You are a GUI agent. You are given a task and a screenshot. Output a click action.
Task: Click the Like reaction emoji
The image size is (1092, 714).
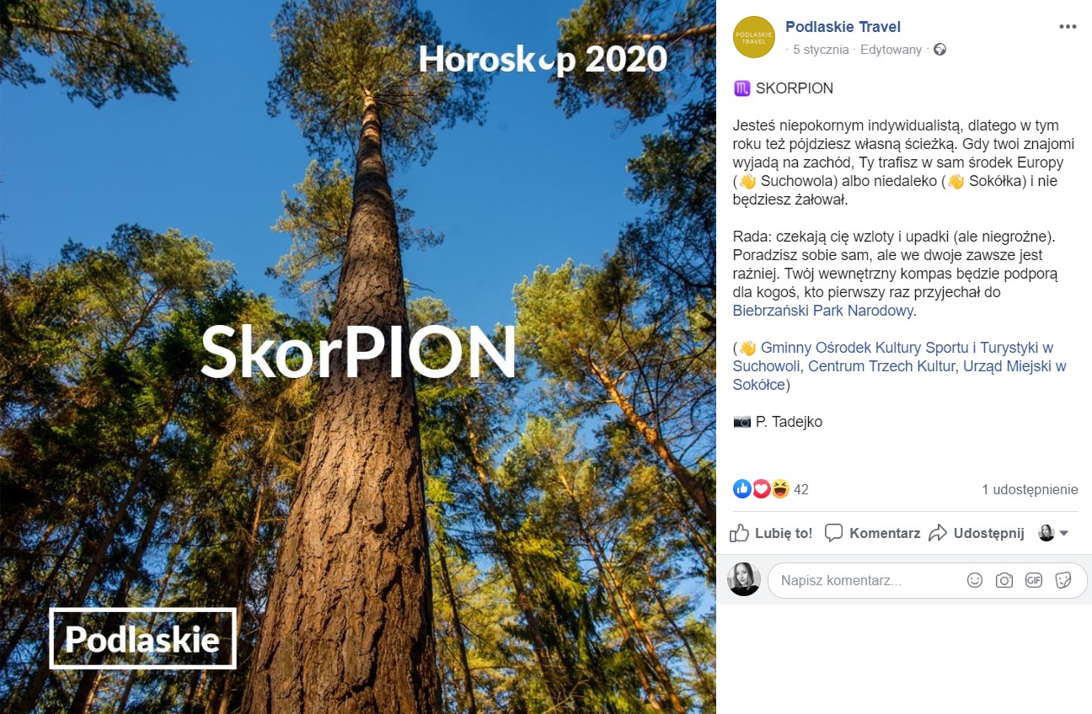[x=742, y=488]
